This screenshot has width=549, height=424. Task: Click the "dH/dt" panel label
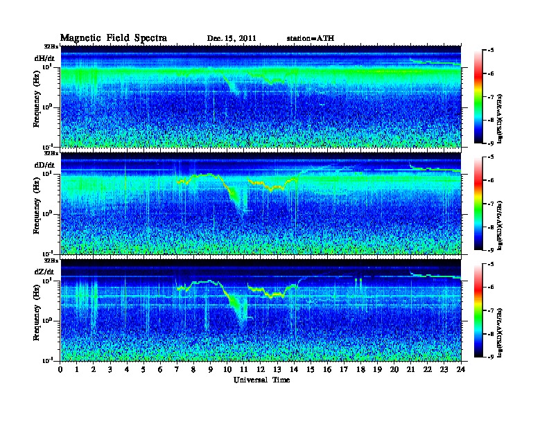click(x=44, y=58)
